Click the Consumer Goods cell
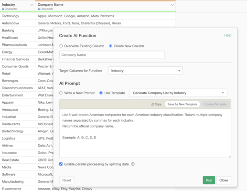The height and width of the screenshot is (191, 247). 18,66
